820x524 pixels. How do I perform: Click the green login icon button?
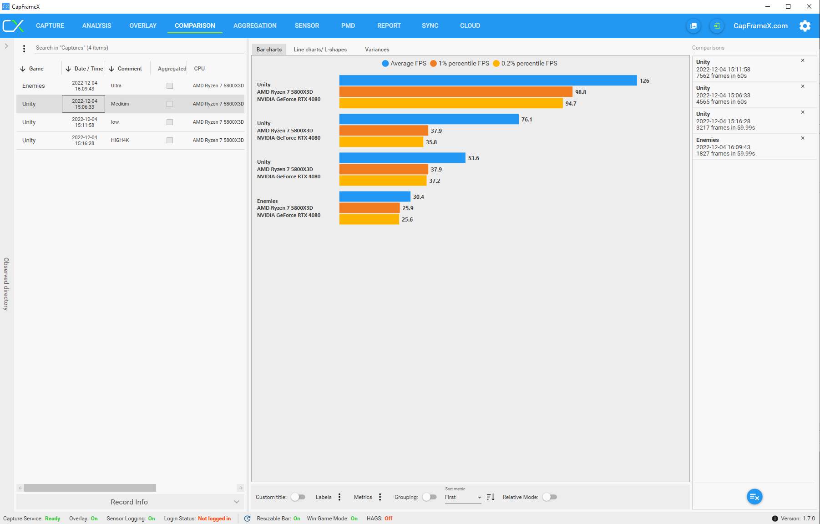pos(717,26)
